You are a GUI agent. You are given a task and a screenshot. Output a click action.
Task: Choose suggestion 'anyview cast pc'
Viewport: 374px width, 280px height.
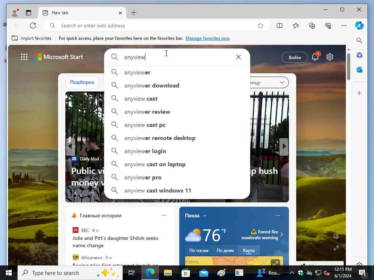177,125
